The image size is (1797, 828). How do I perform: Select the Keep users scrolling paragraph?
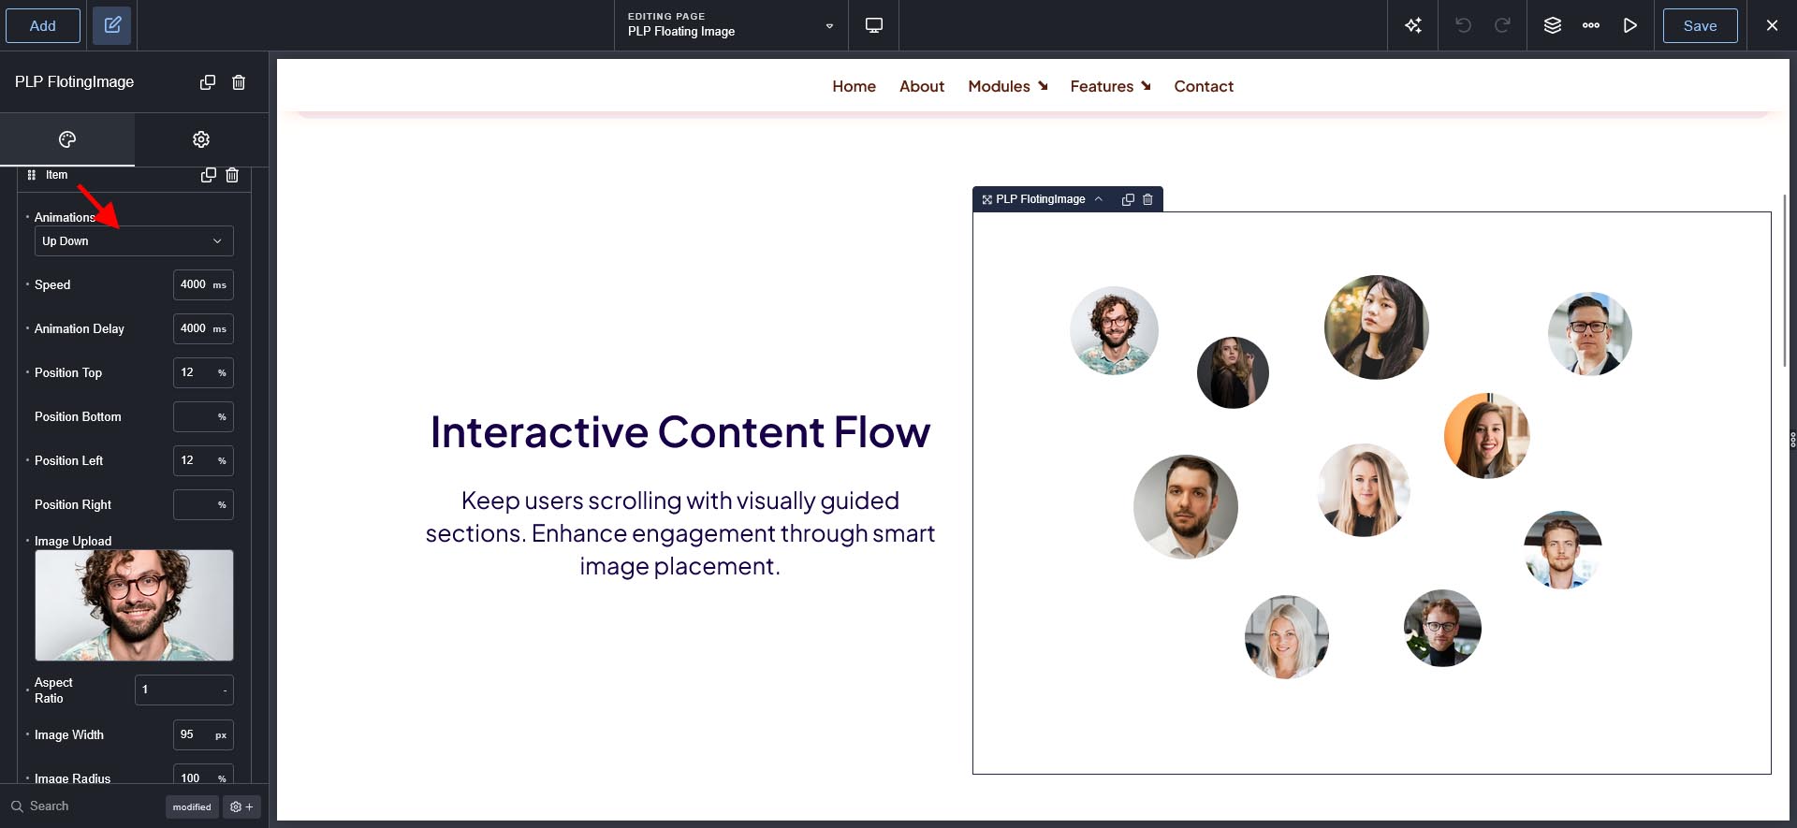coord(680,533)
